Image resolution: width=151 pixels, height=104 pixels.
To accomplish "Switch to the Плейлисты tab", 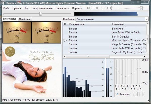I will pos(10,19).
